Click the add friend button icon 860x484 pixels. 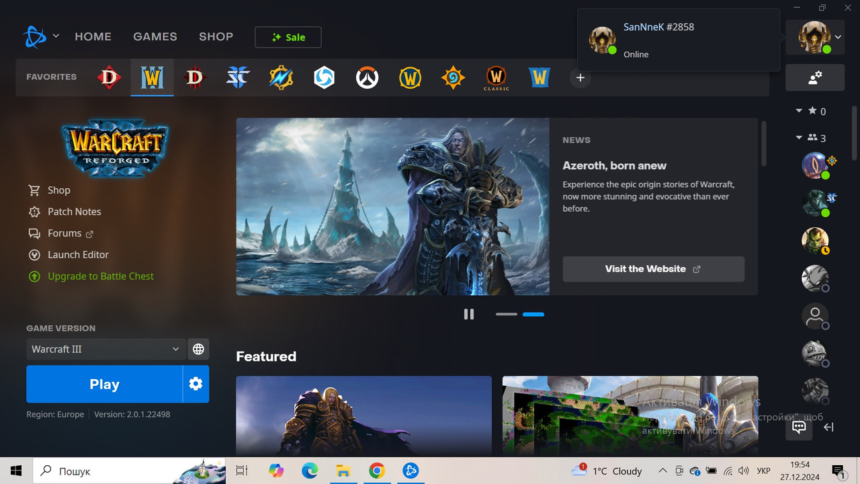click(x=815, y=77)
